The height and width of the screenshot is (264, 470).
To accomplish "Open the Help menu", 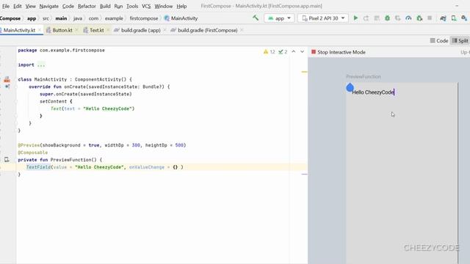I will [181, 6].
